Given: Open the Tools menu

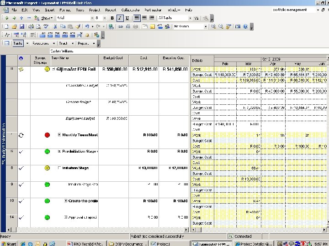Looking at the screenshot, I should [x=80, y=10].
